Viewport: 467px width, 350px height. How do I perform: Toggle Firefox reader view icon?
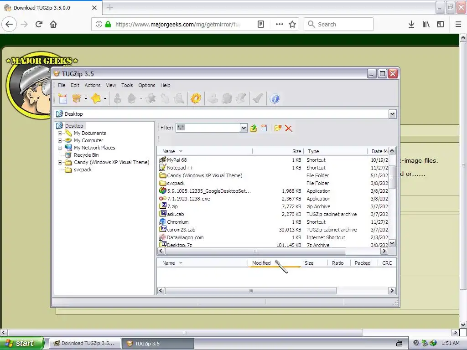pos(260,24)
